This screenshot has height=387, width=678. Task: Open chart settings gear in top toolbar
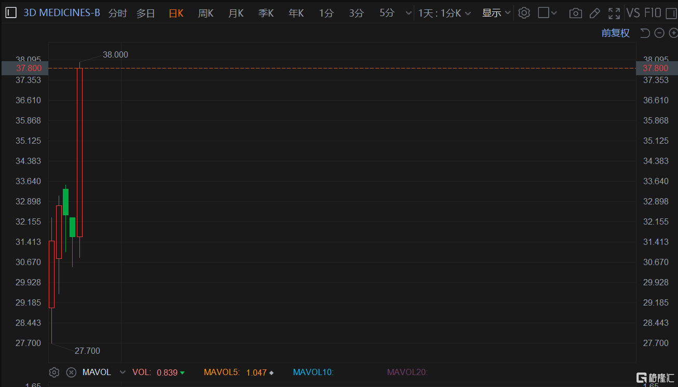pos(524,13)
